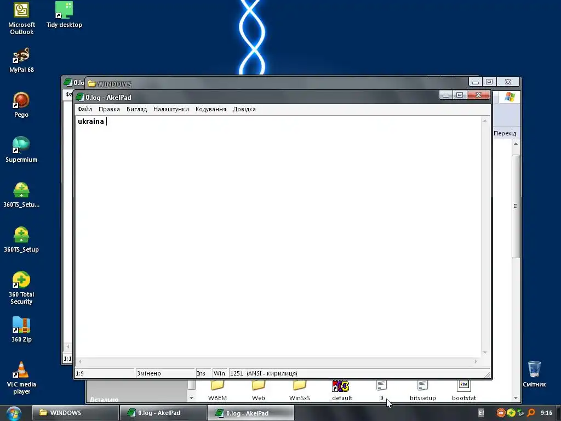Click the Ins status bar indicator
This screenshot has height=421, width=561.
[203, 373]
